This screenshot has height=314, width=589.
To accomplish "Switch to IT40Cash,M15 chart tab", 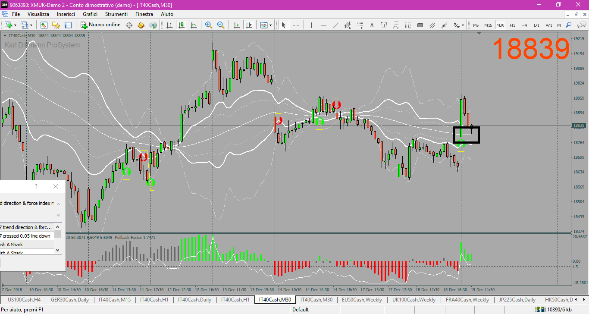I will pos(115,300).
